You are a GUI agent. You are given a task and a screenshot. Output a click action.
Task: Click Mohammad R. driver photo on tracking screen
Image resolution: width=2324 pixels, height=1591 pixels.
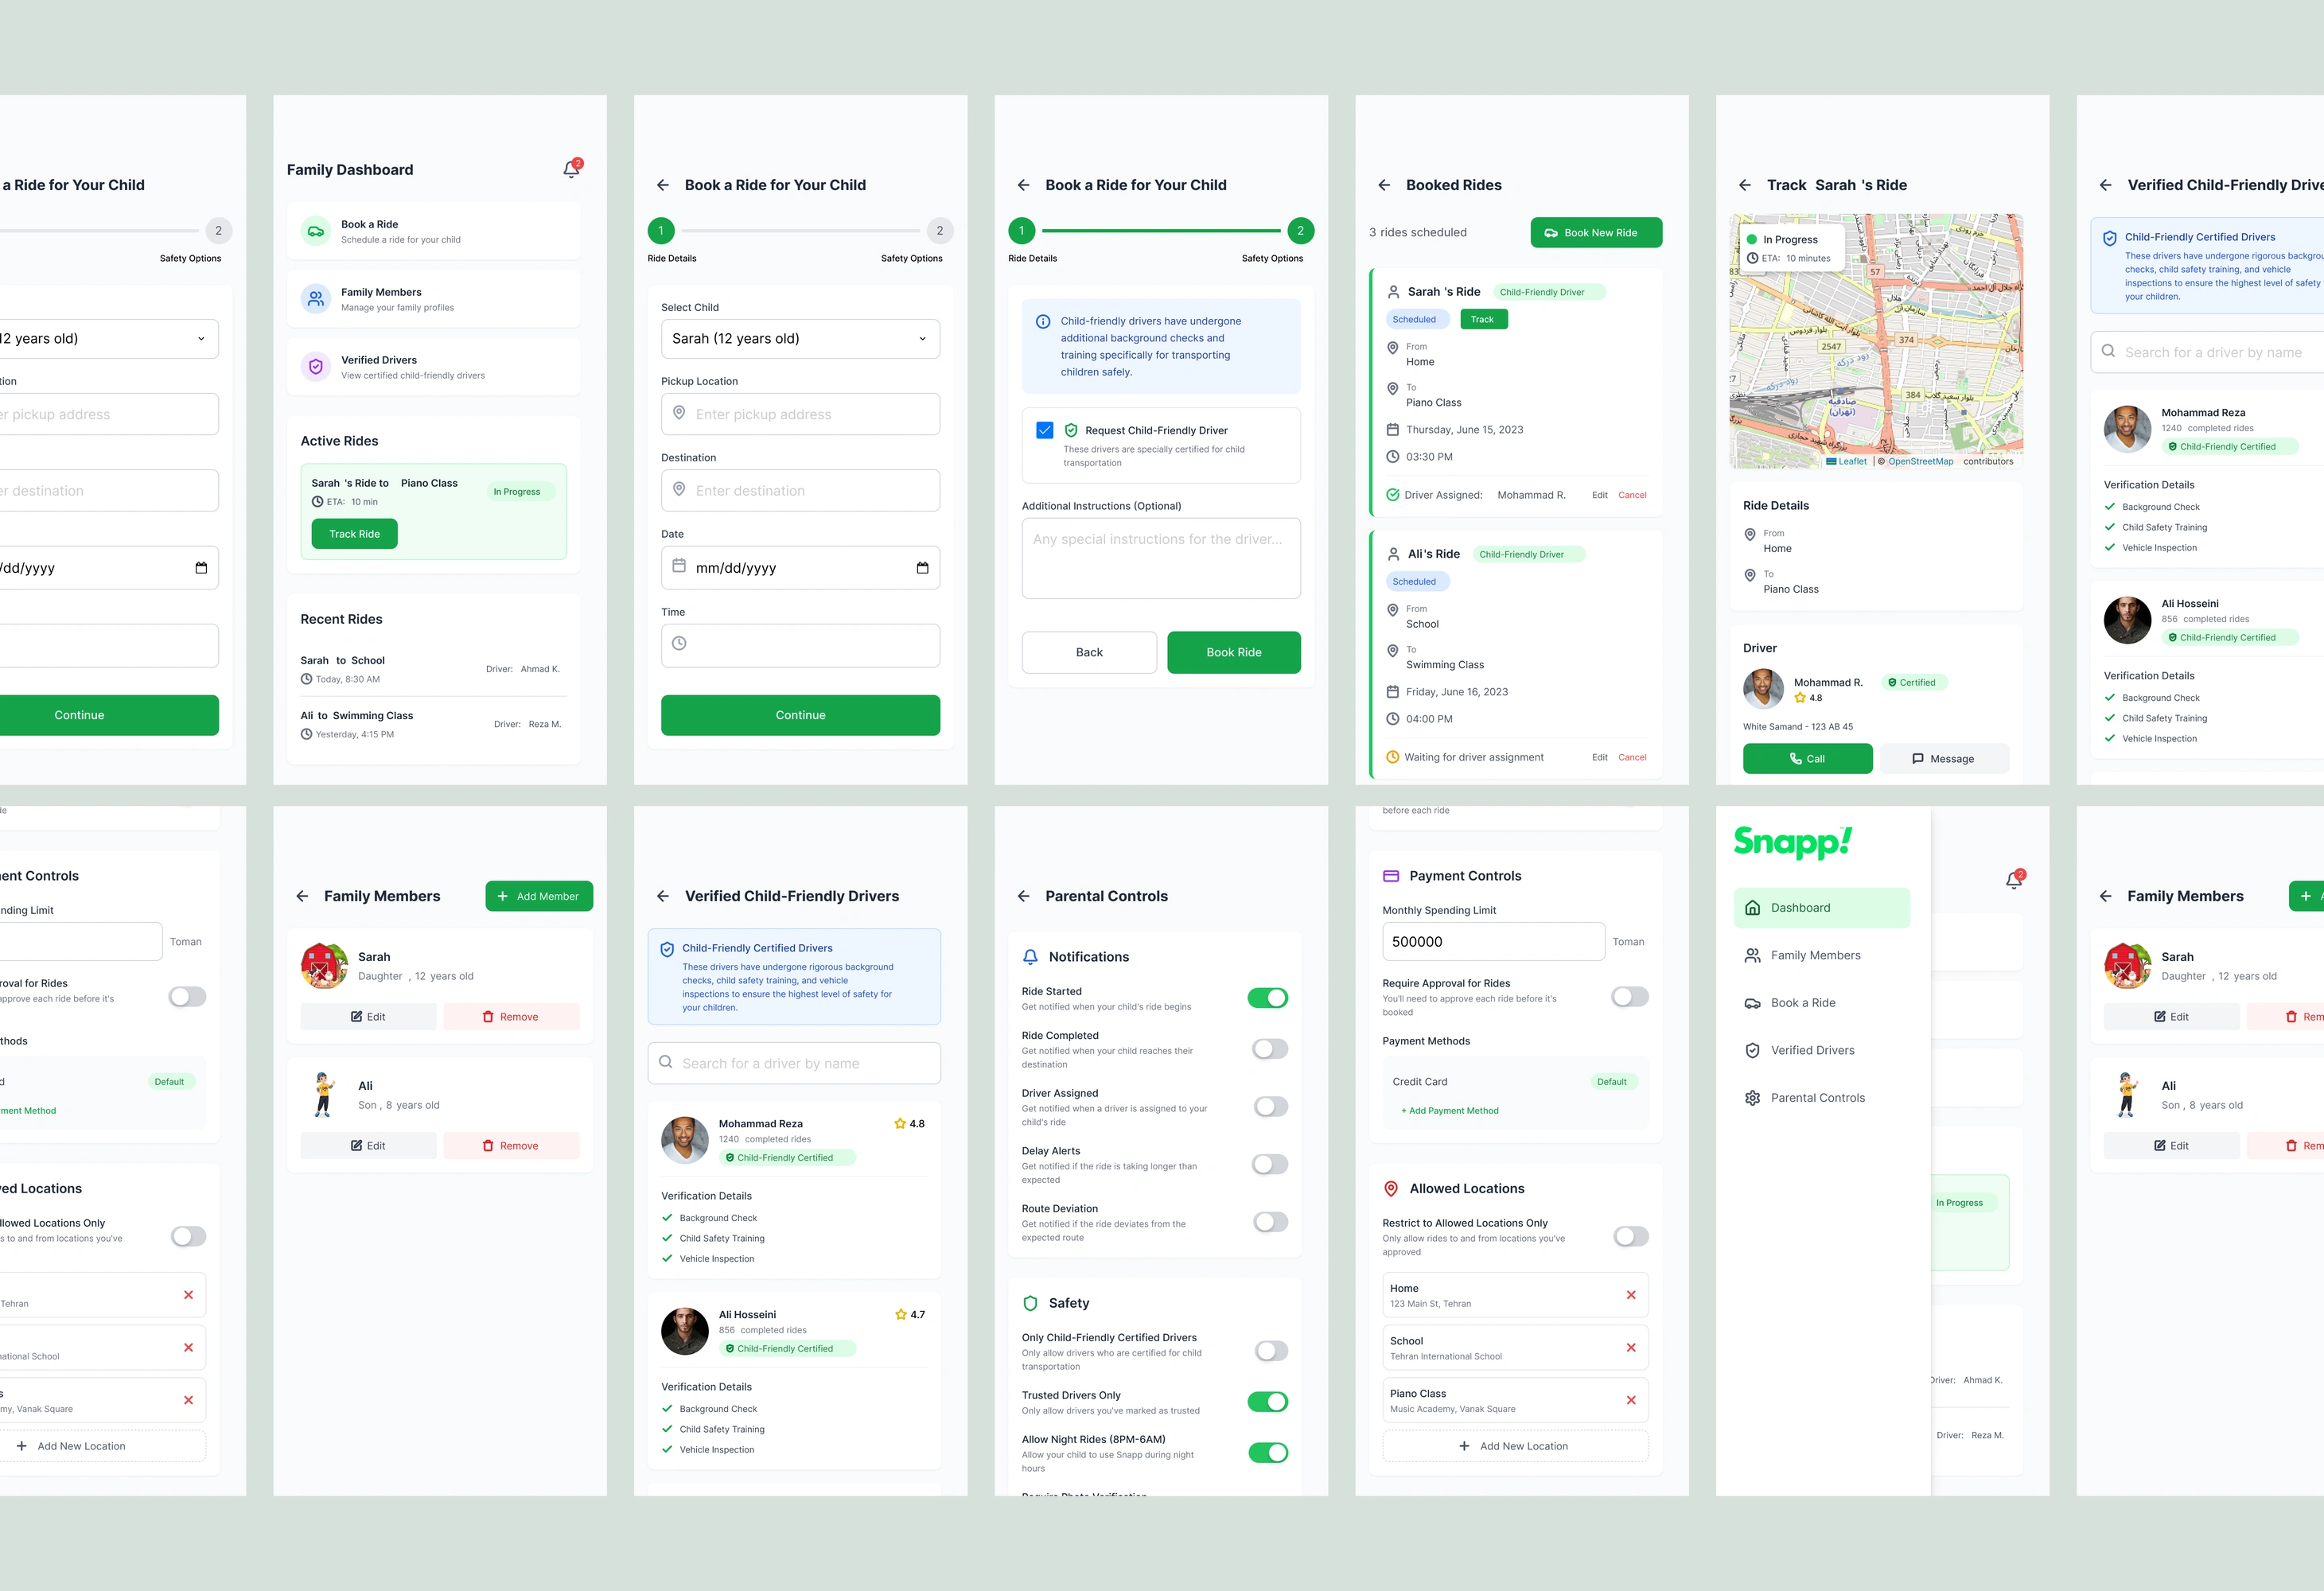(1763, 689)
